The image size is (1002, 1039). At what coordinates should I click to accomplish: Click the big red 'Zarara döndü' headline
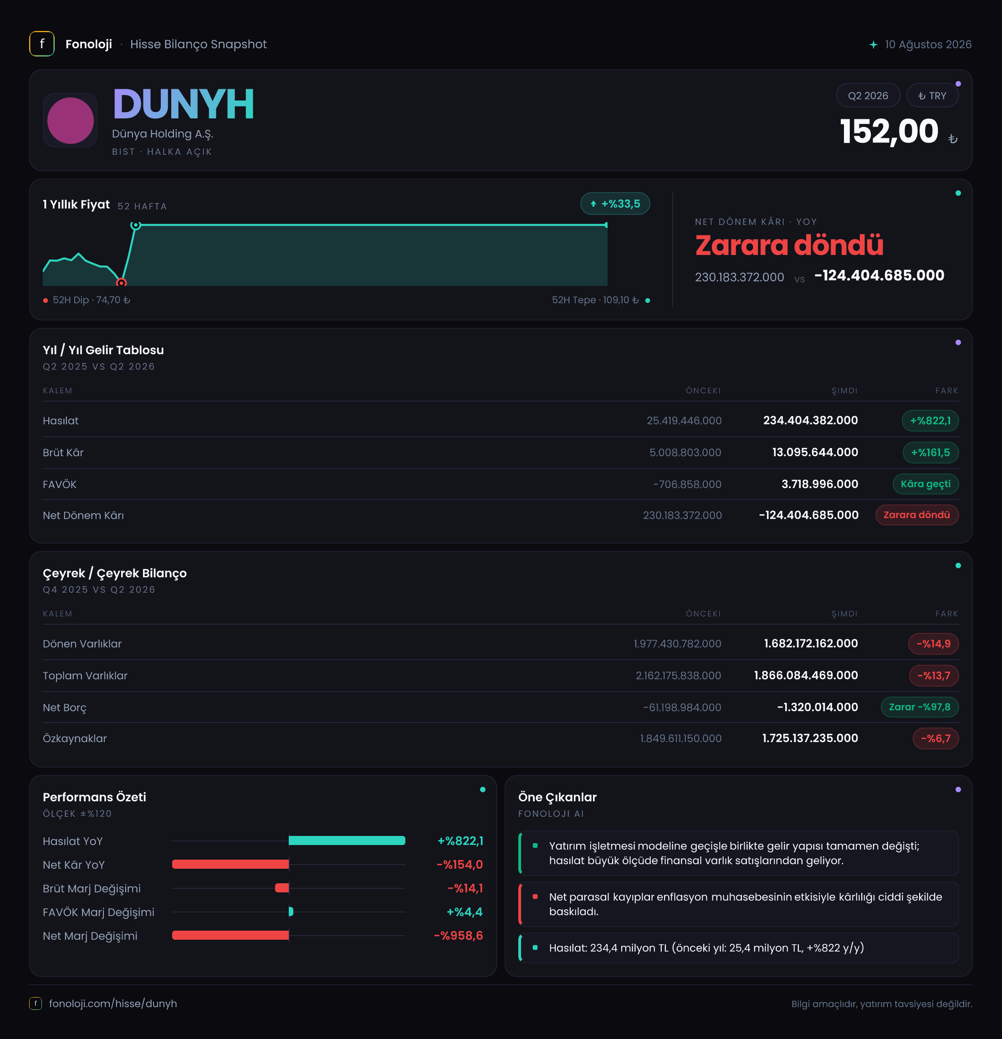coord(789,245)
